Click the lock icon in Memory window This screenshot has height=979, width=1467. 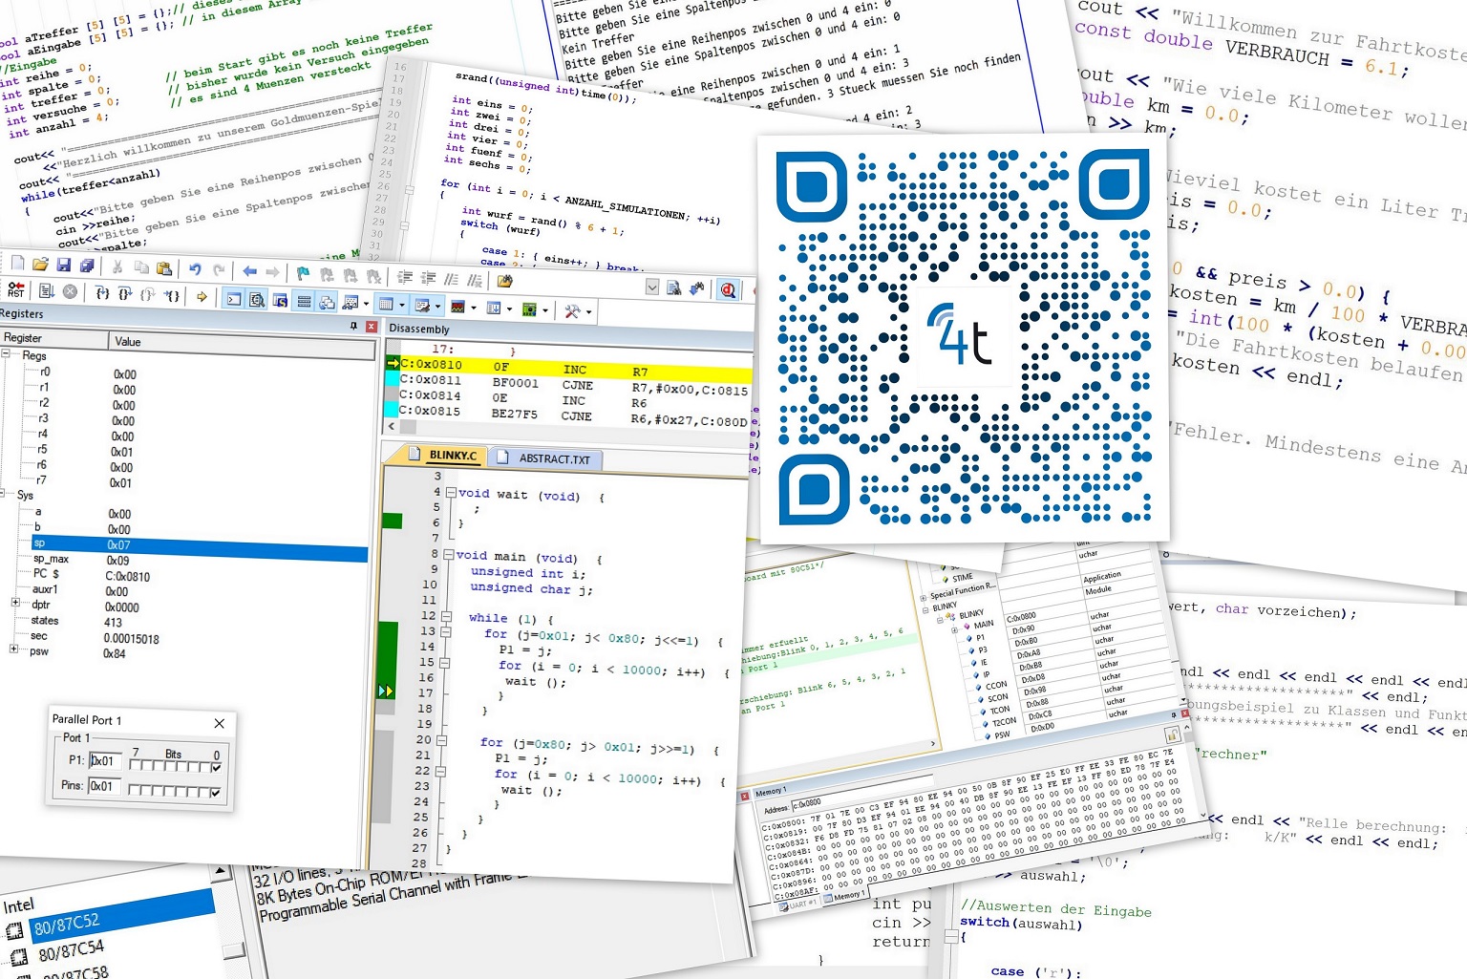tap(1173, 735)
